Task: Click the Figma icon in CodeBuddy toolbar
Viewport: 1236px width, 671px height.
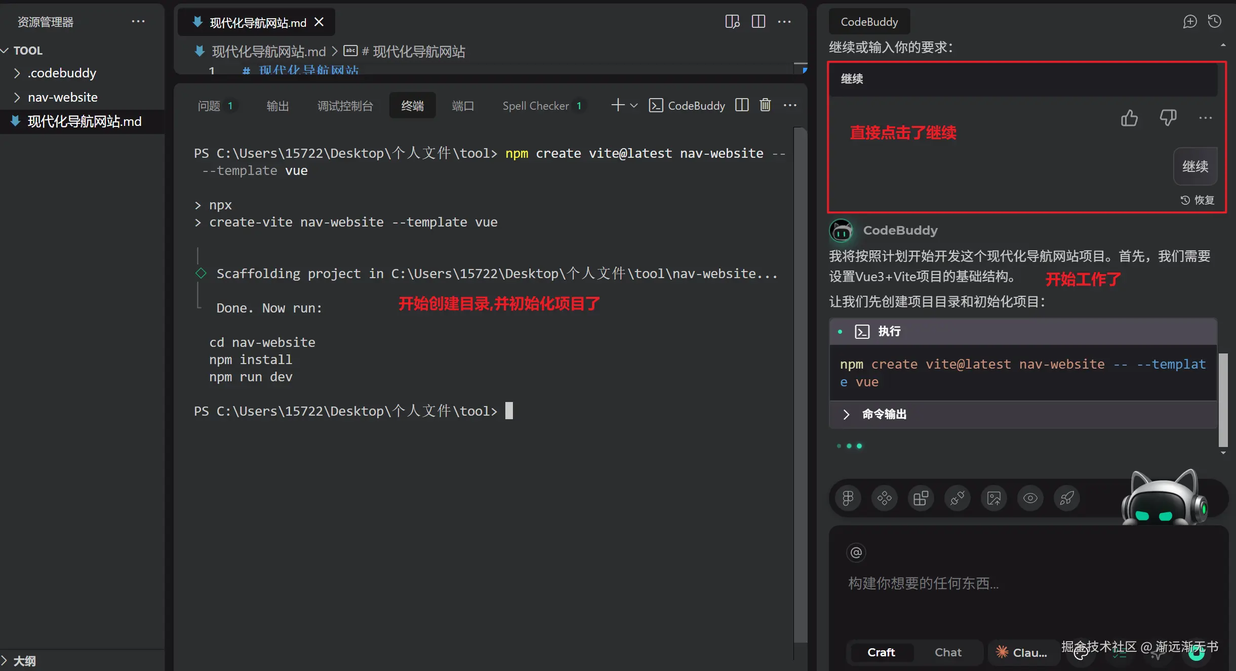Action: tap(848, 498)
